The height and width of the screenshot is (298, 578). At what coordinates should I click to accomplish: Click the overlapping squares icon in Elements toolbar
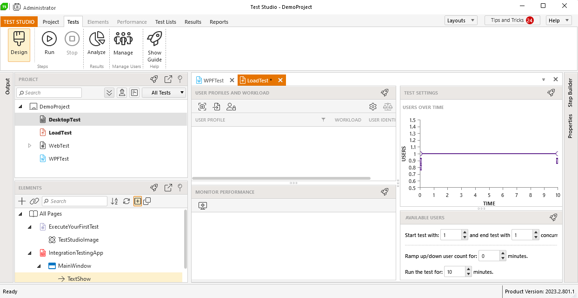coord(147,201)
